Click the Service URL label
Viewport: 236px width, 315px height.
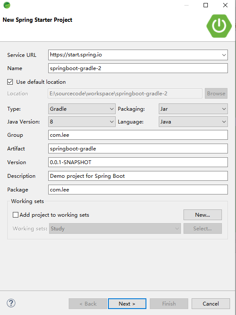point(22,55)
